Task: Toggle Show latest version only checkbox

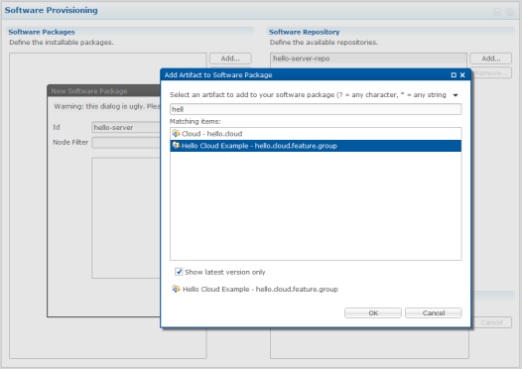Action: pyautogui.click(x=179, y=272)
